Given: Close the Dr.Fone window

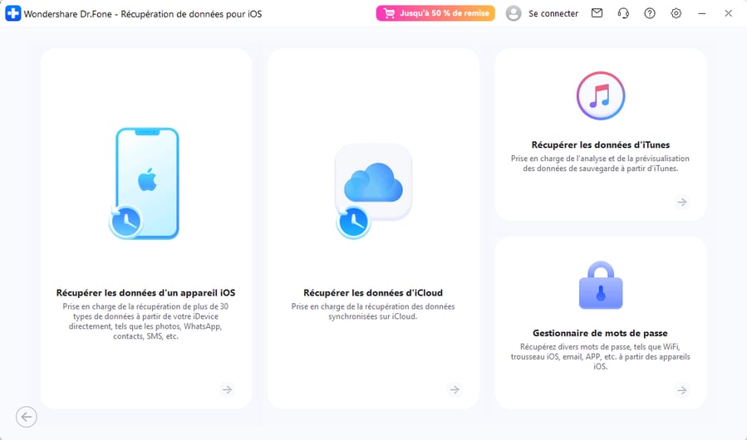Looking at the screenshot, I should click(728, 13).
